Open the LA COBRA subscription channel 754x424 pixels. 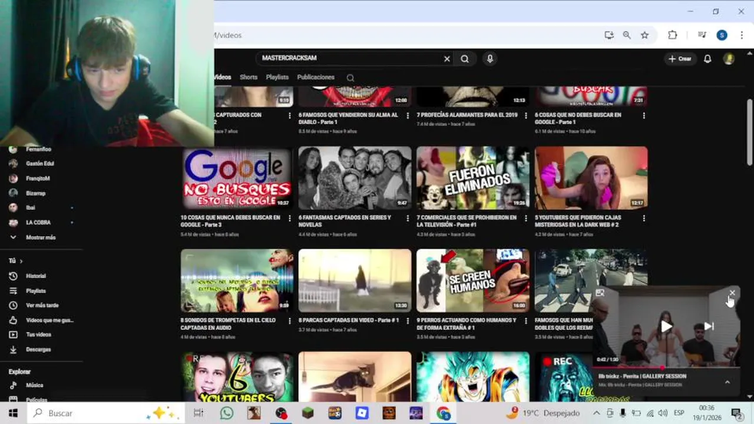[38, 223]
